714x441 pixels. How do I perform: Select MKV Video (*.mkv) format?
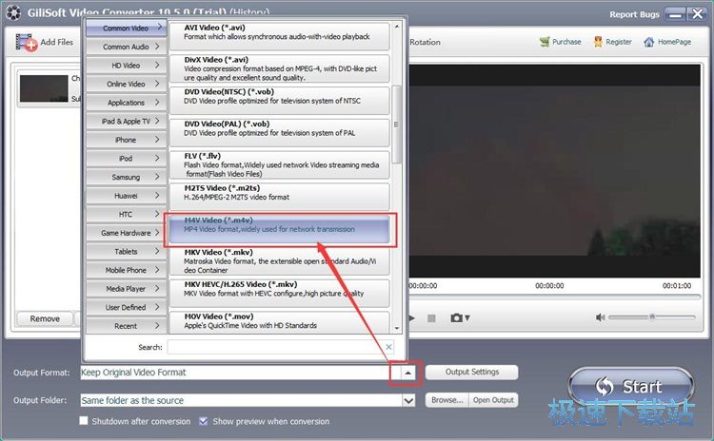point(280,261)
